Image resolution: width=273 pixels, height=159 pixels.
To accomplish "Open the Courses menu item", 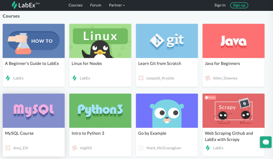I will tap(75, 5).
